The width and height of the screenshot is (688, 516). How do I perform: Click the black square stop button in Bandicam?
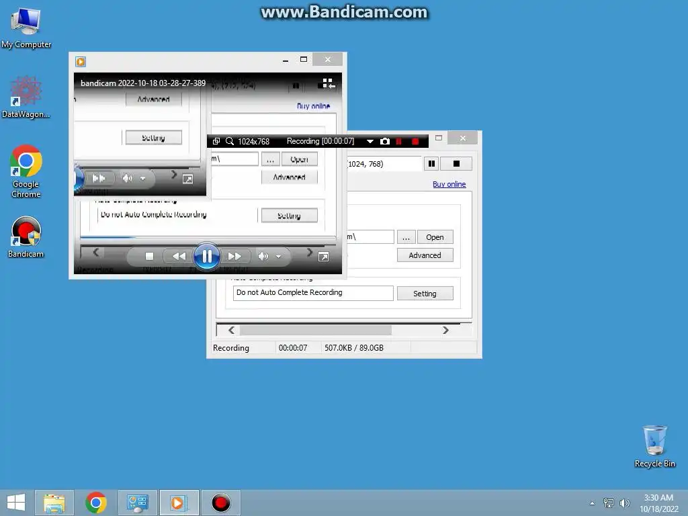point(456,164)
